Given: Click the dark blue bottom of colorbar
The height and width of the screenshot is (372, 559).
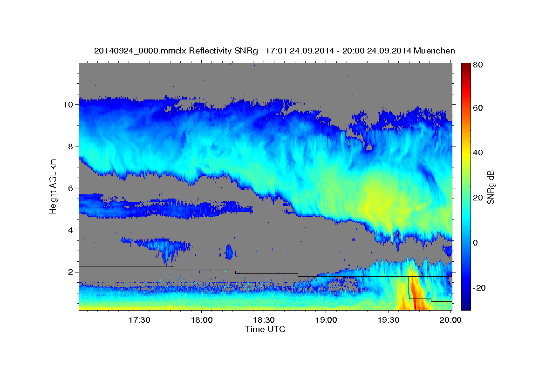Looking at the screenshot, I should [466, 305].
